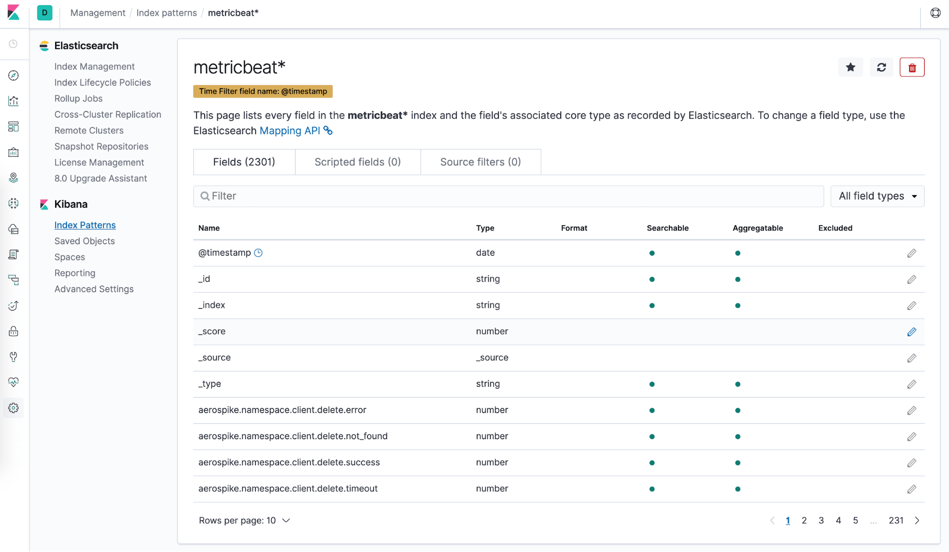Open the Logs icon in sidebar

(14, 255)
